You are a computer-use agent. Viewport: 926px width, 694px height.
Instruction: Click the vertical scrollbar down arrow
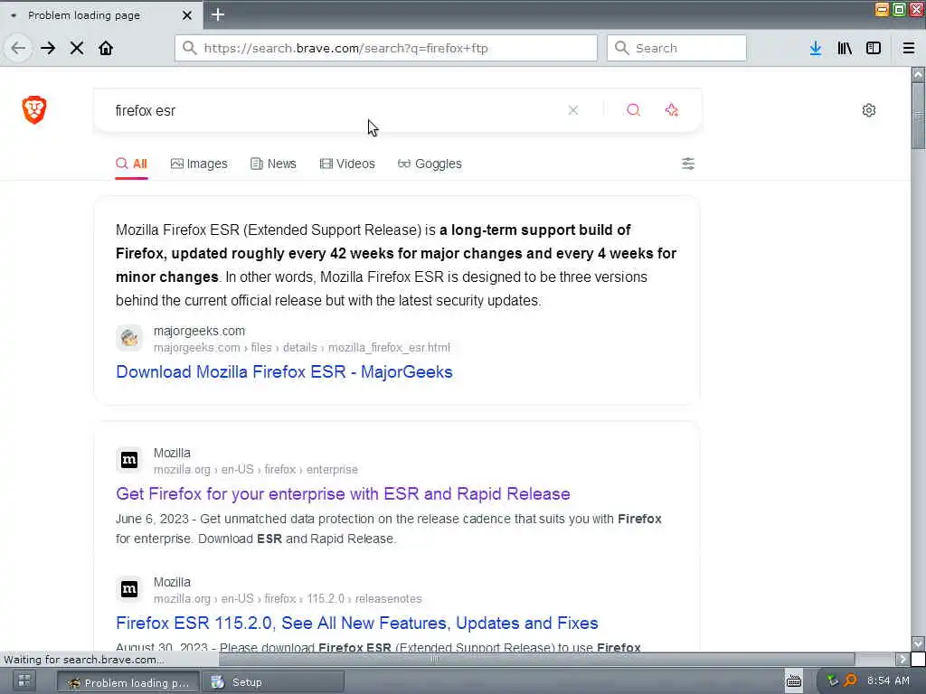click(x=918, y=643)
